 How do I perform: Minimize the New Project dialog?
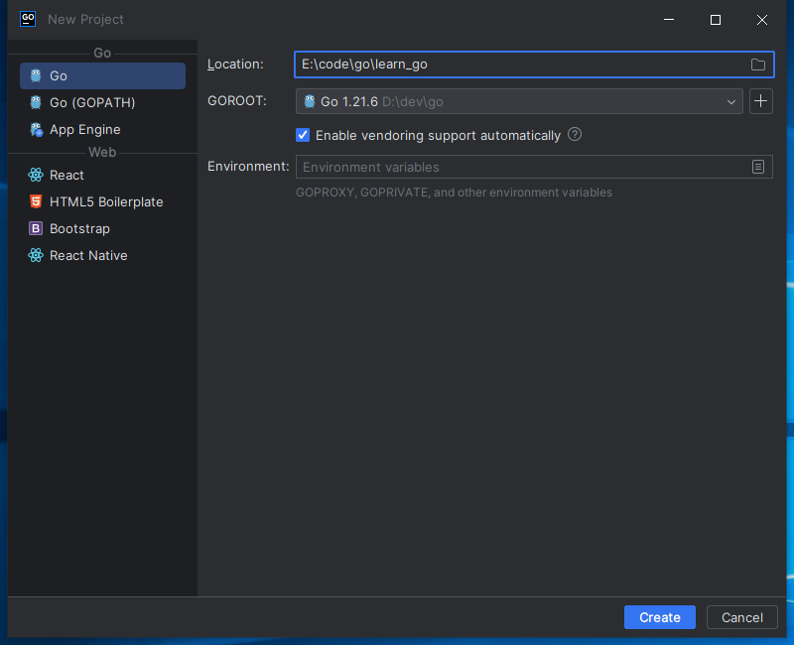pyautogui.click(x=669, y=20)
